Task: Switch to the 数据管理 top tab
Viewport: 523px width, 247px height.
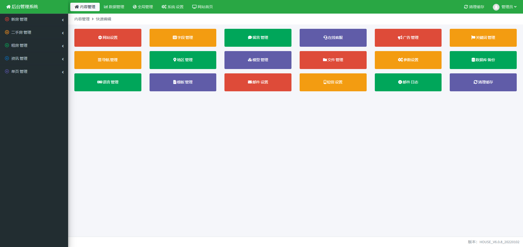Action: [x=114, y=7]
